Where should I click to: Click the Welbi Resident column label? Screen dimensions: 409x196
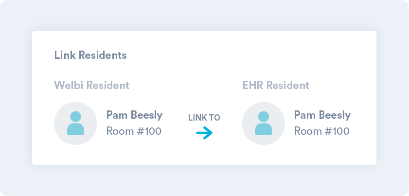pos(91,85)
